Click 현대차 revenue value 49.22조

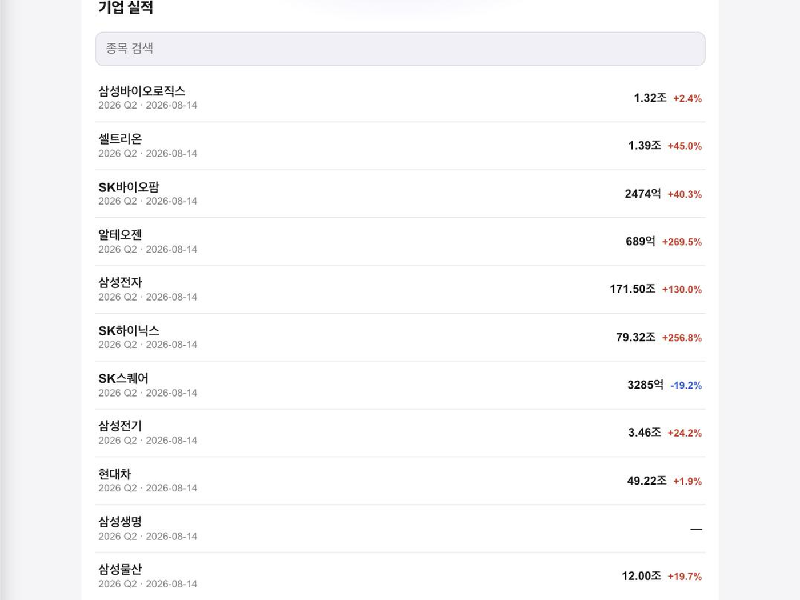click(647, 481)
